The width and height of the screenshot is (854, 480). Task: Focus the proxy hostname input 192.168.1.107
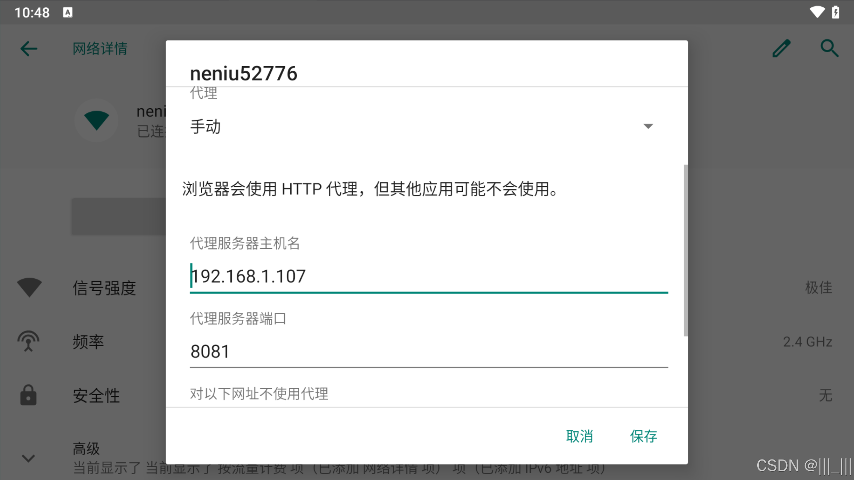[429, 276]
